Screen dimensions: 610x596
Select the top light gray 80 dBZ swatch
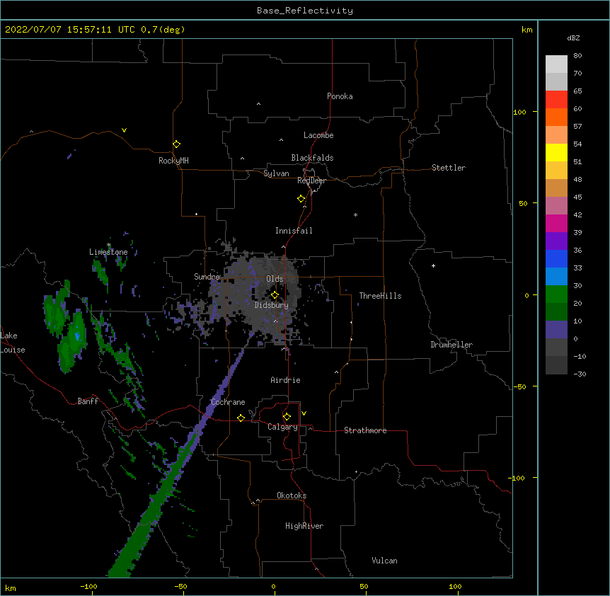pos(556,64)
